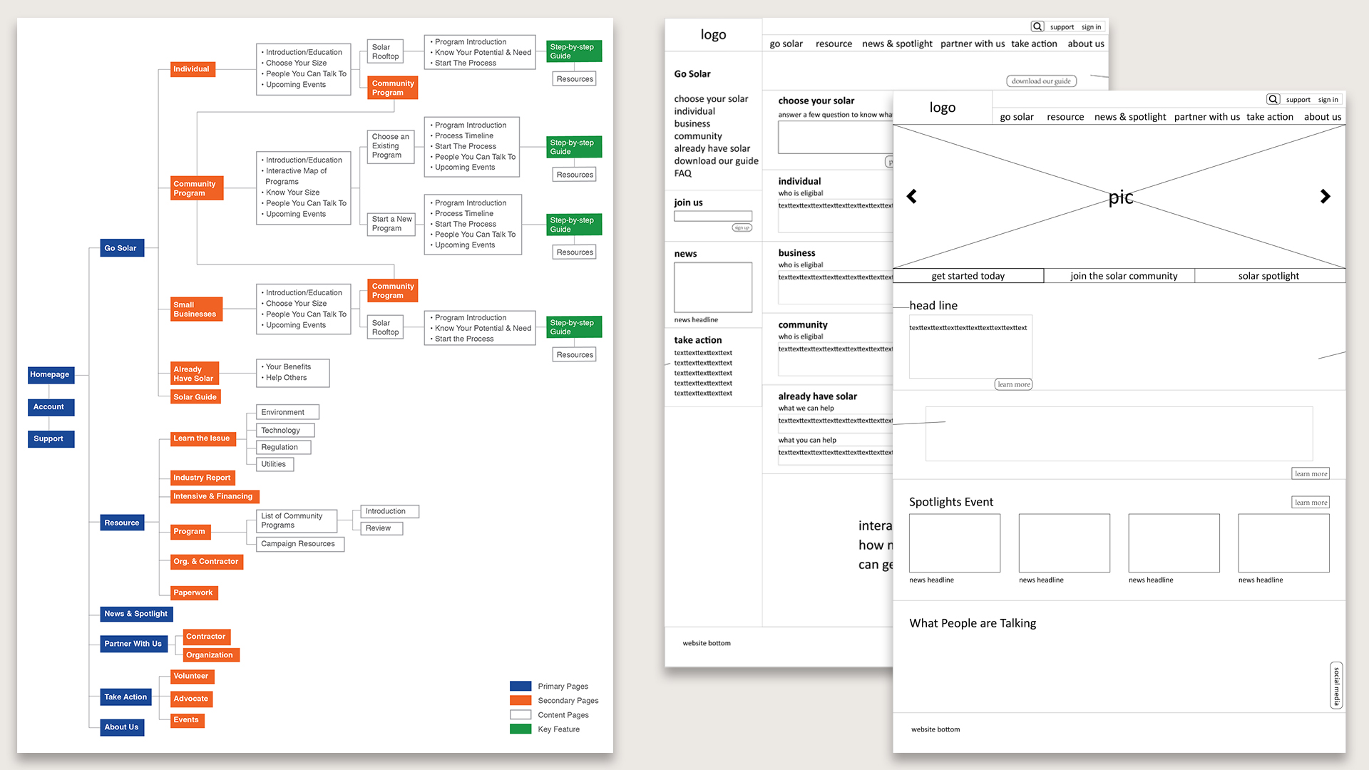This screenshot has width=1369, height=770.
Task: Click the previous slide left arrow
Action: click(x=911, y=196)
